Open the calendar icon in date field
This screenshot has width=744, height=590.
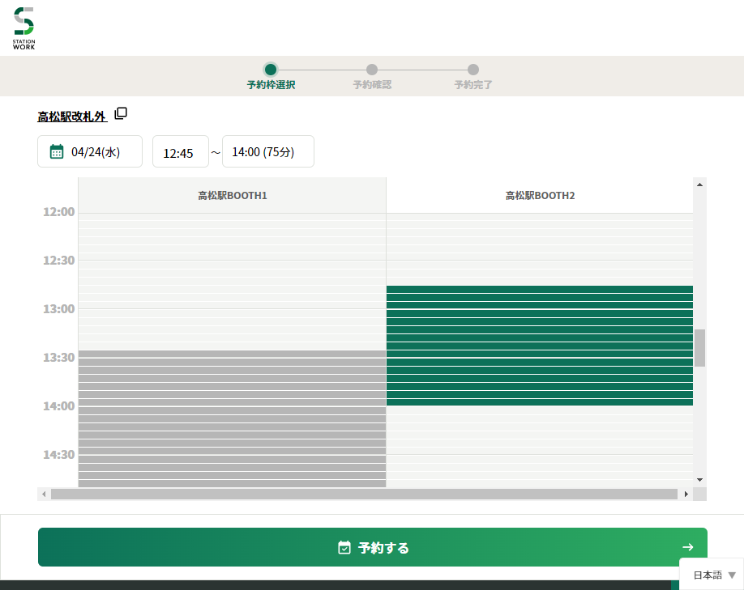click(57, 152)
